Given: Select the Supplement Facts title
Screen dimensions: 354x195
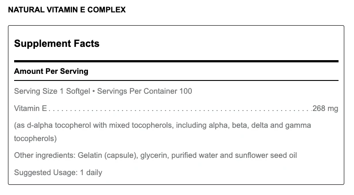Looking at the screenshot, I should (x=57, y=43).
